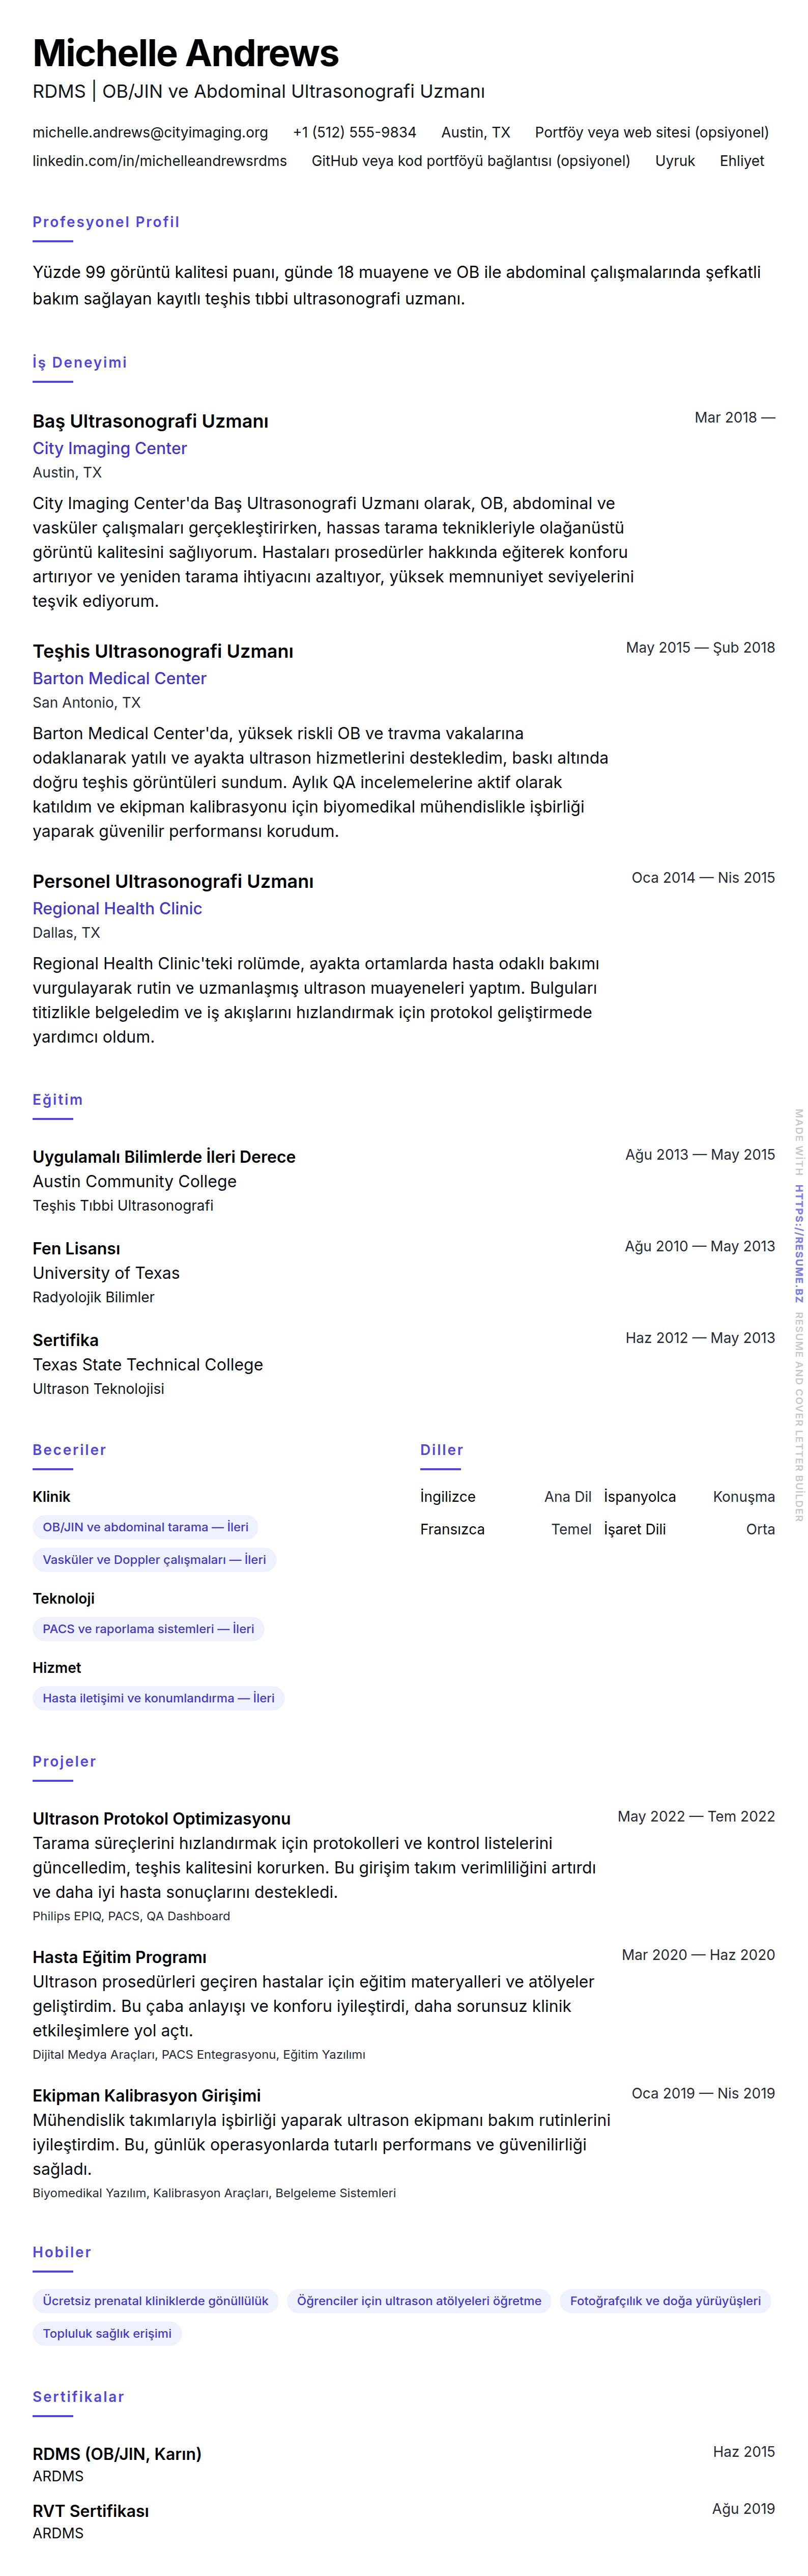Click the Fotoğrafçılık ve doğa yürüyüşleri tag
The image size is (808, 2576).
665,2300
